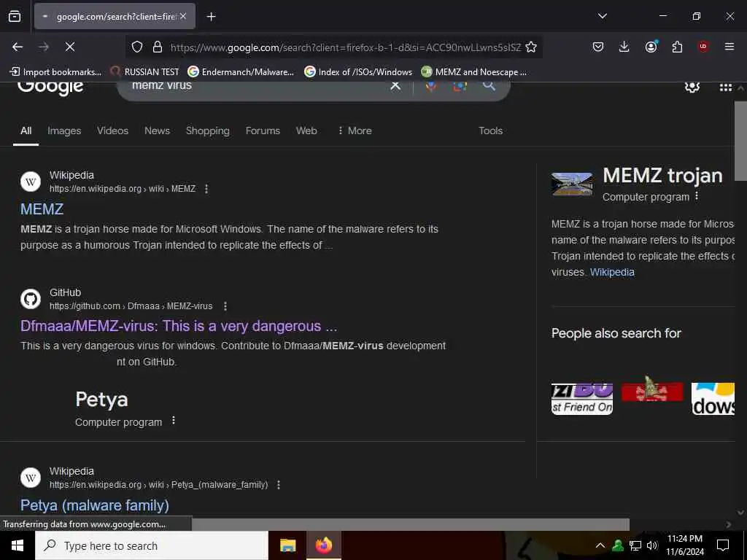
Task: Open options for Wikipedia MEMZ result
Action: tap(206, 189)
